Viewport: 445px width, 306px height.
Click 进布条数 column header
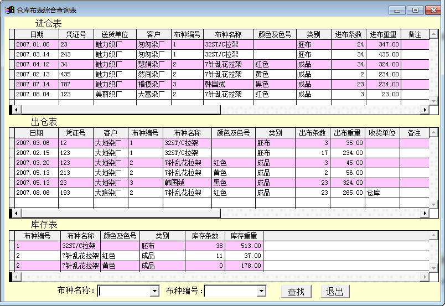(x=349, y=34)
